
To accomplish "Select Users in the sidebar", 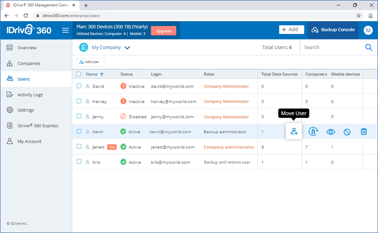I will 36,79.
